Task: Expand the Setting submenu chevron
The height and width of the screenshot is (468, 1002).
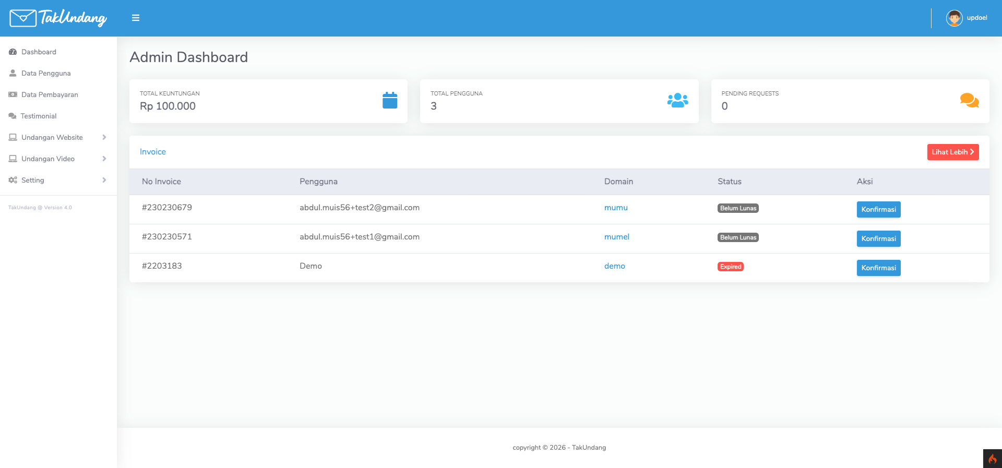Action: click(104, 180)
